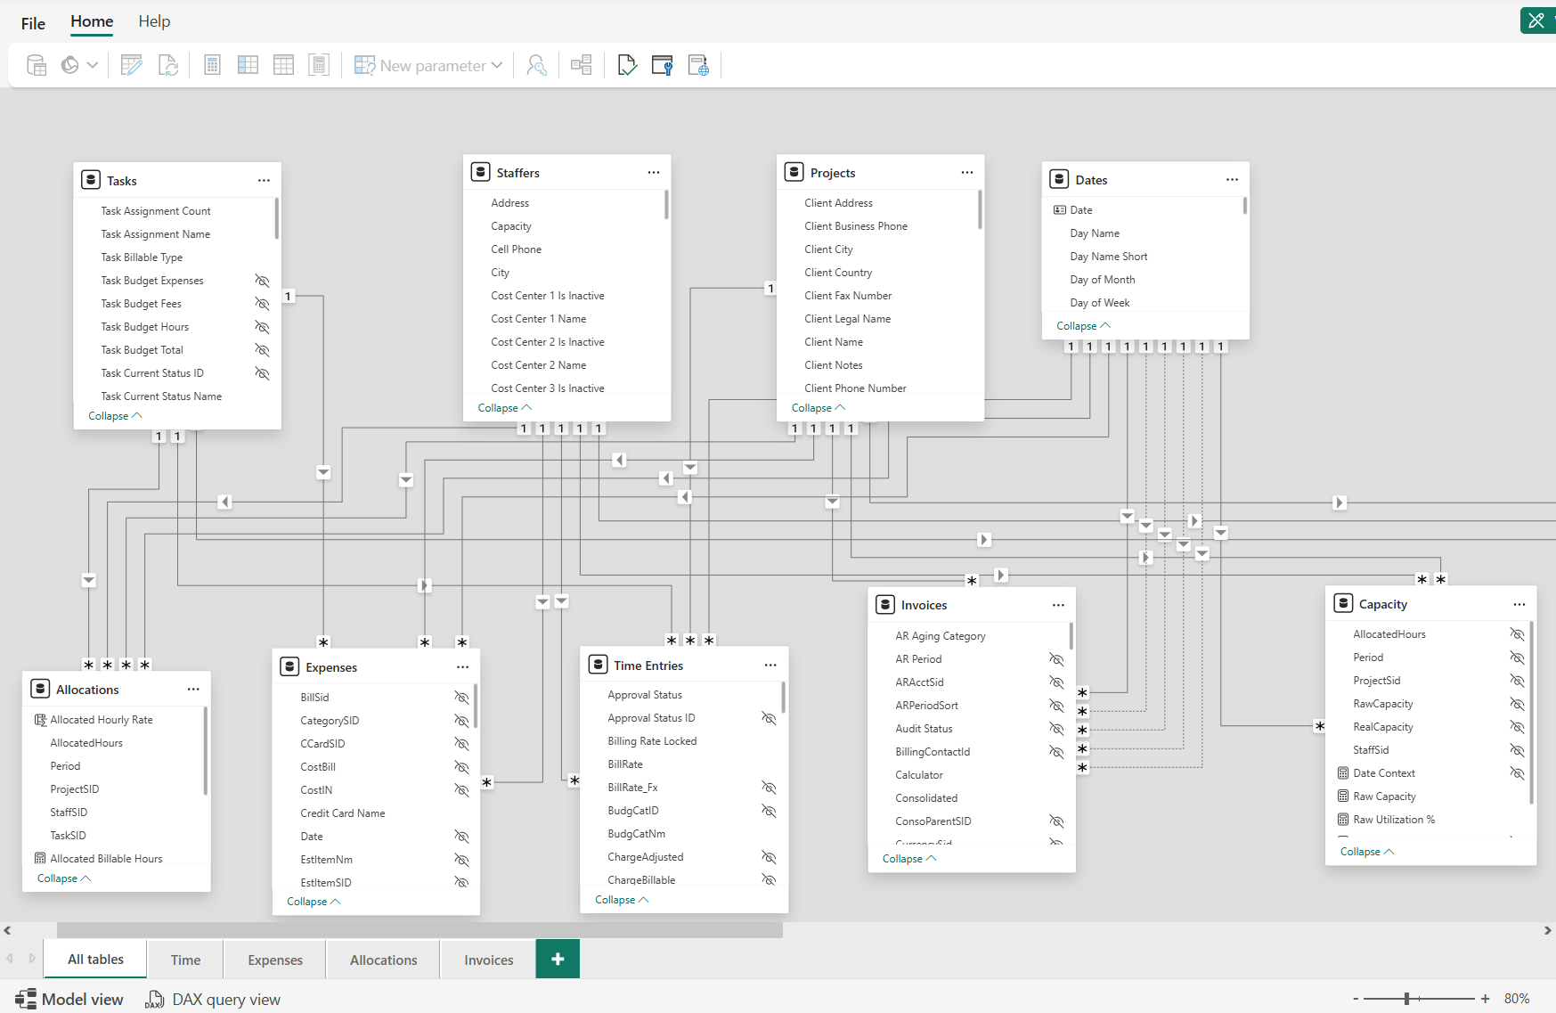
Task: Click the Refresh icon
Action: coord(168,65)
